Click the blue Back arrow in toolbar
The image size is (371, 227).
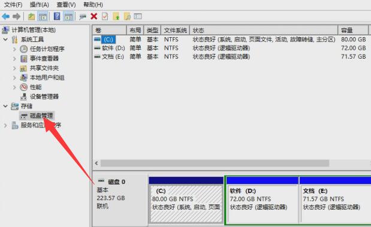click(5, 17)
